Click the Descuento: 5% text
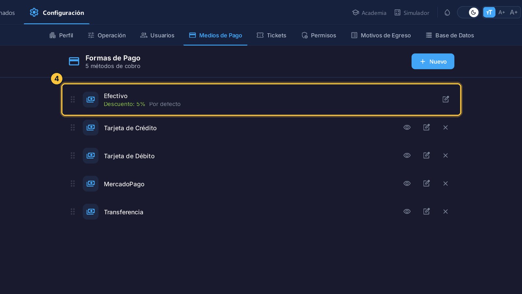 pos(124,104)
